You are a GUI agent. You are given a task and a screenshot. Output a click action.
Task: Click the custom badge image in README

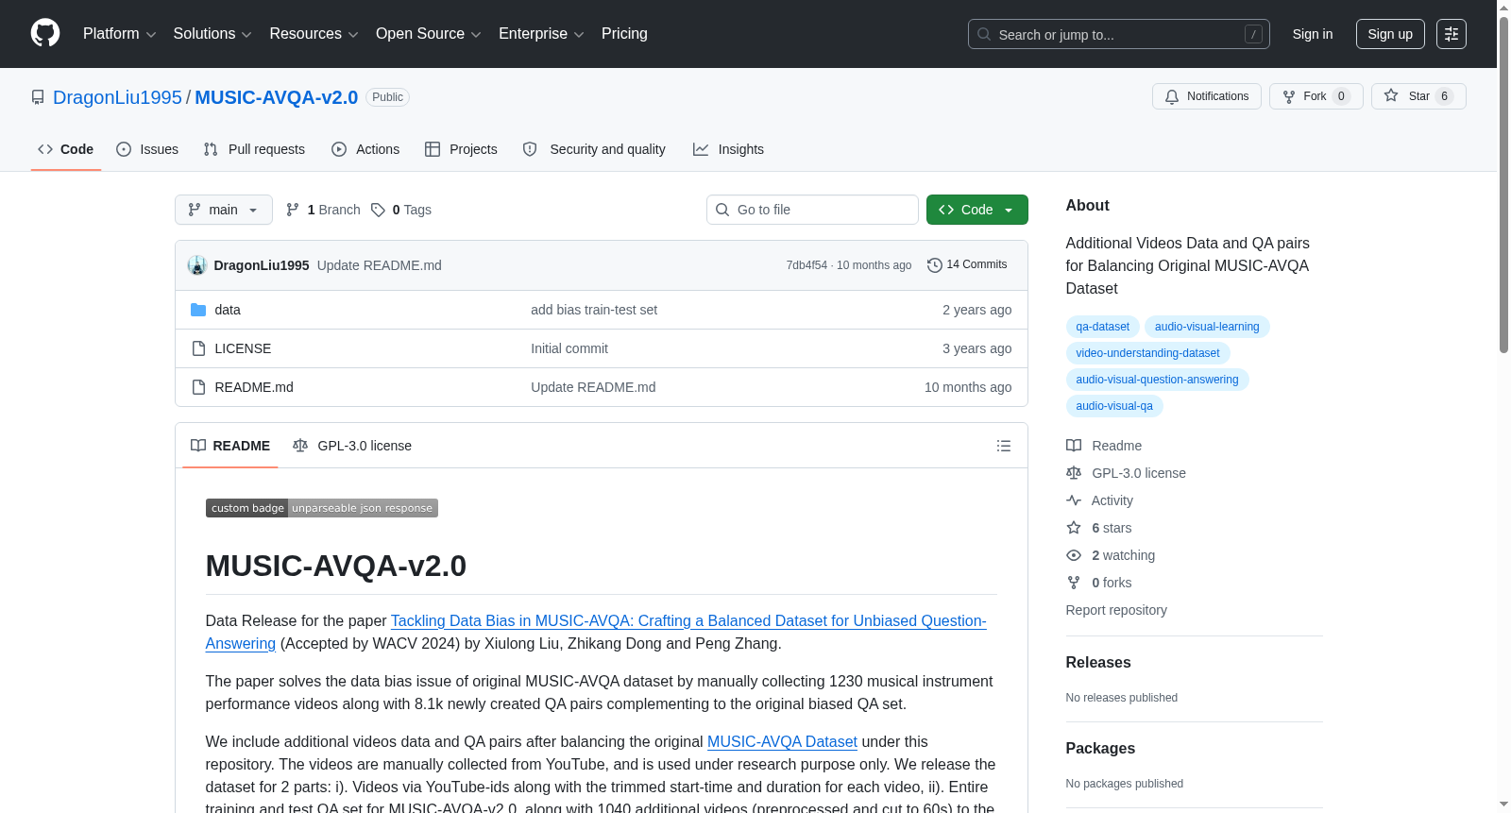322,508
